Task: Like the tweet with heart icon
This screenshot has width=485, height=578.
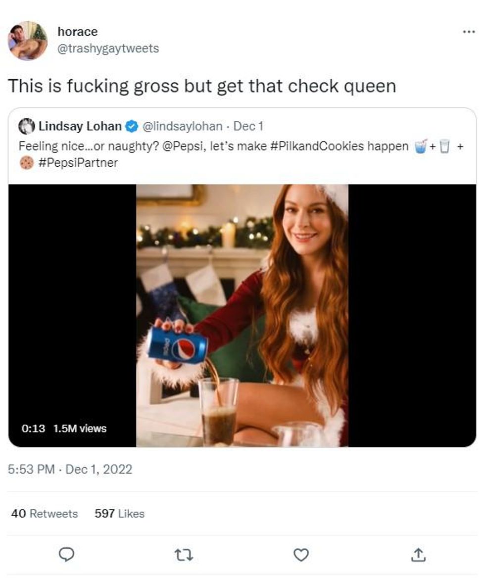Action: (301, 555)
